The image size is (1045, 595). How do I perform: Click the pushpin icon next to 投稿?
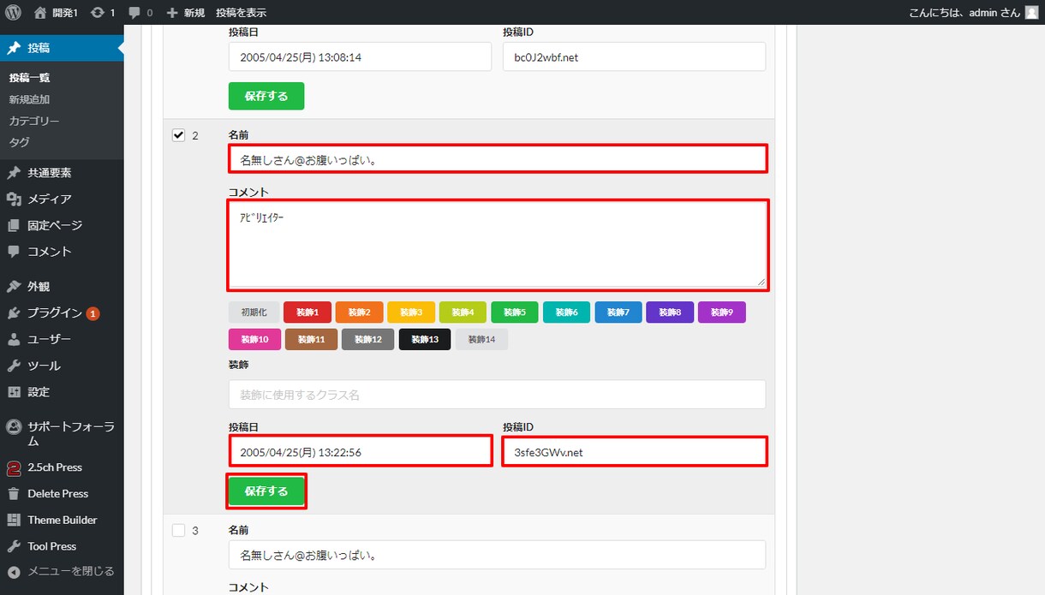point(14,48)
